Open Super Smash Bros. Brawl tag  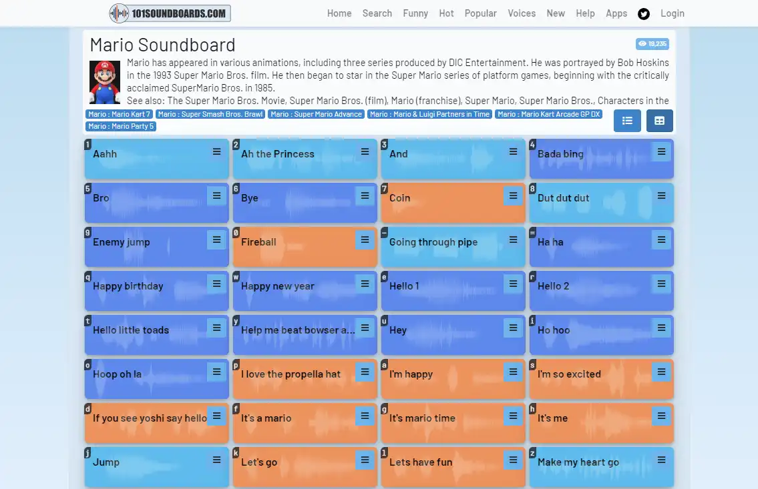210,114
